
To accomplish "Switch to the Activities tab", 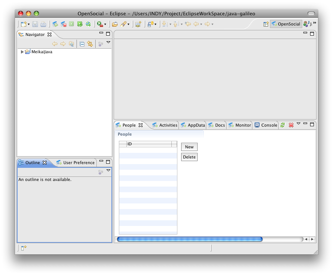I will (165, 125).
